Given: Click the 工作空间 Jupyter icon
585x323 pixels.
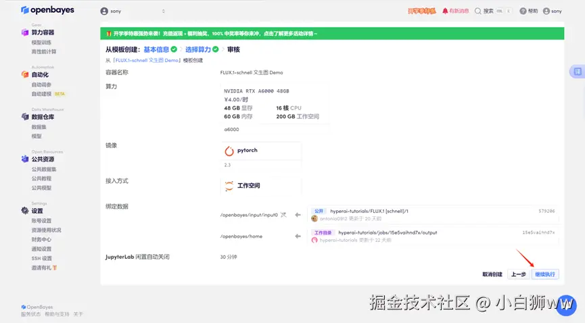Looking at the screenshot, I should click(229, 186).
